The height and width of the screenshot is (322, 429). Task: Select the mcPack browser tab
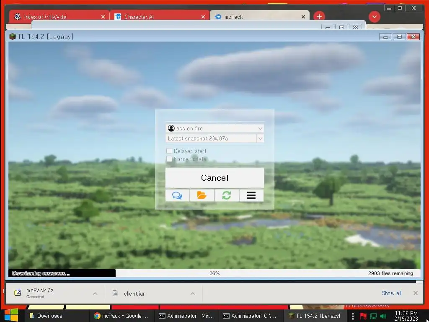click(x=259, y=17)
